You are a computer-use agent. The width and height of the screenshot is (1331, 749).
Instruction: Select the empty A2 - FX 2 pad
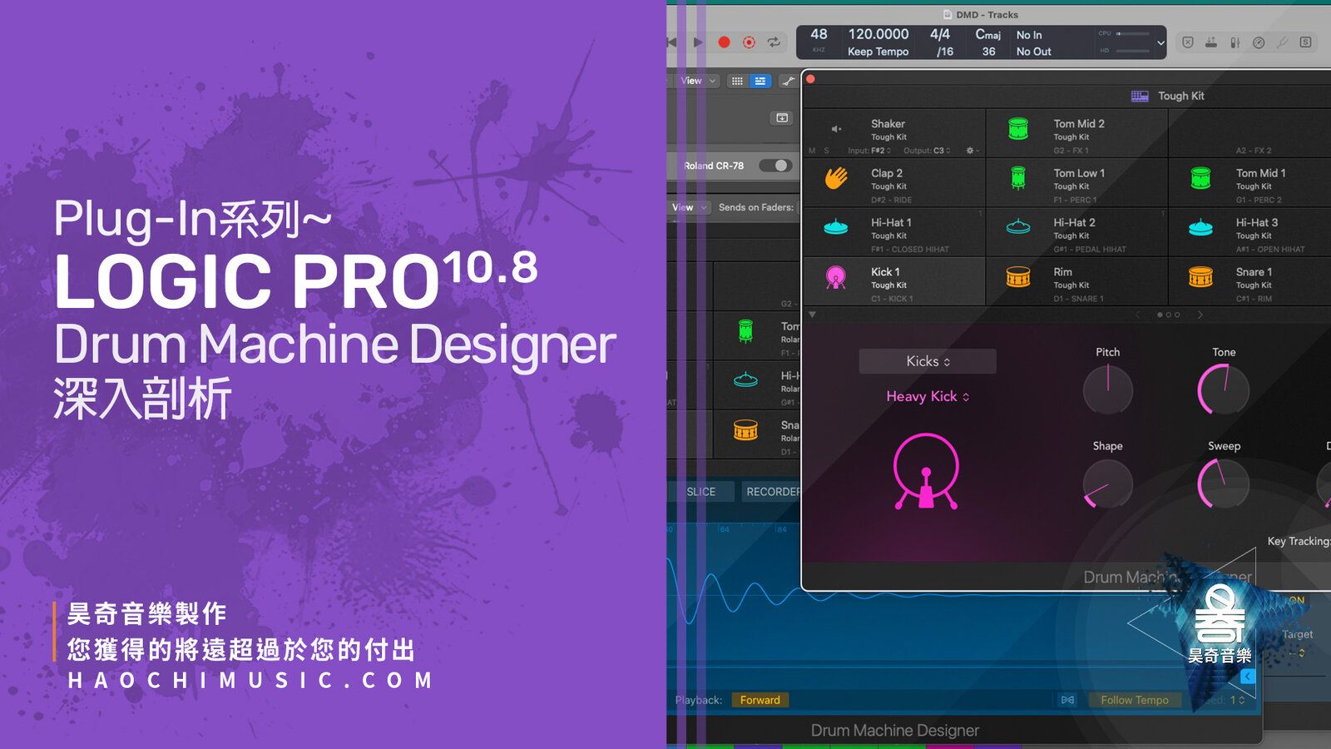point(1249,133)
